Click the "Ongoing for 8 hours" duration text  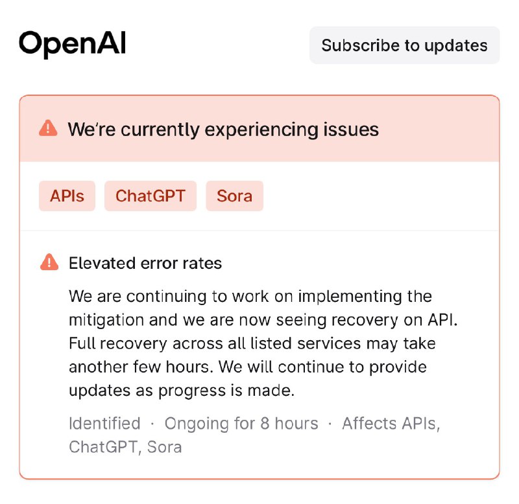(x=241, y=424)
